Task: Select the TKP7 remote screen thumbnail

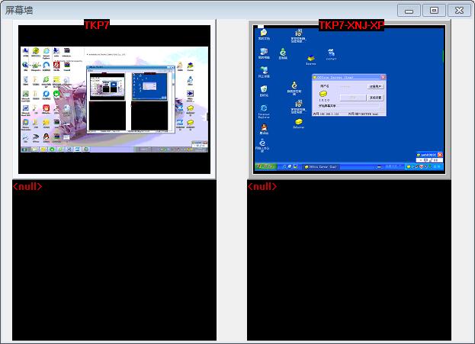Action: tap(114, 99)
